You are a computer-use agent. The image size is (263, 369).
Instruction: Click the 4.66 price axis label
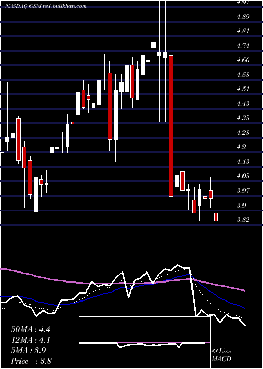(x=243, y=60)
